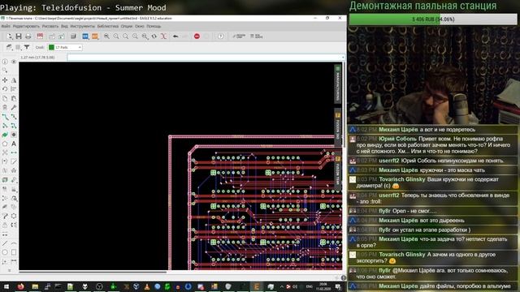
Task: Select the Rotate tool
Action: (x=5, y=89)
